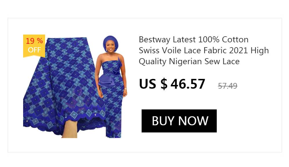Click the model wearing the blue dress
289x167 pixels.
click(111, 86)
